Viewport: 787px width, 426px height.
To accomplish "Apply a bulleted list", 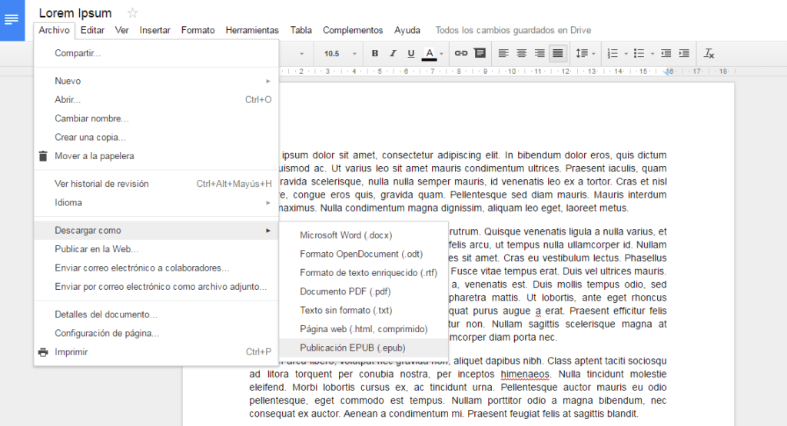I will (x=639, y=53).
